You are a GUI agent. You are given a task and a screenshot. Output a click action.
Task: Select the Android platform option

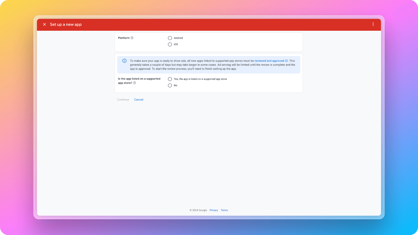(x=170, y=38)
